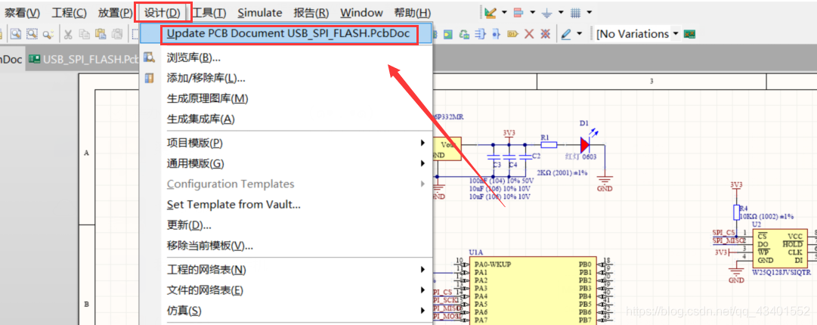Click the device sheet symbol icon
Screen dimensions: 817x325
tap(463, 34)
